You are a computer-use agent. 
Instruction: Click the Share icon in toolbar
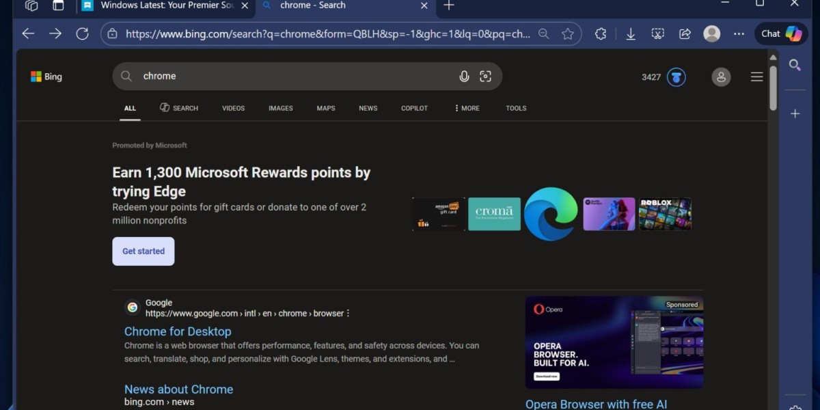pos(685,33)
